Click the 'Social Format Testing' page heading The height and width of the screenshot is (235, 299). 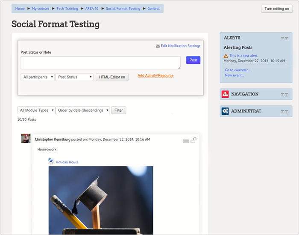[55, 24]
